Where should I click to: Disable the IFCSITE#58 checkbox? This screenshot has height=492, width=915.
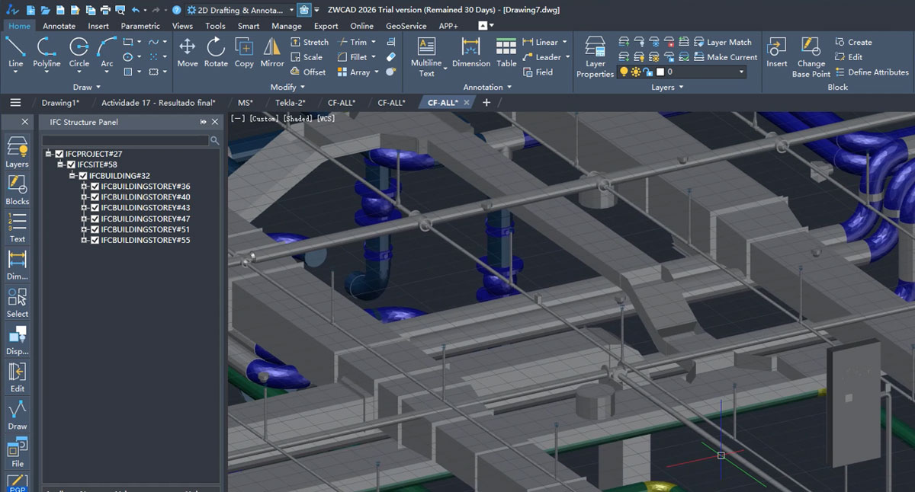pos(72,165)
